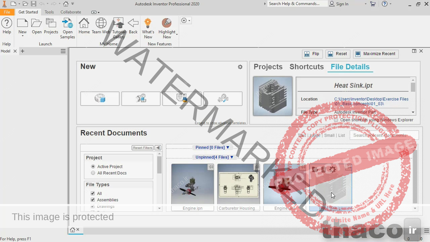
Task: Click the Back arrow ribbon button
Action: (x=133, y=26)
